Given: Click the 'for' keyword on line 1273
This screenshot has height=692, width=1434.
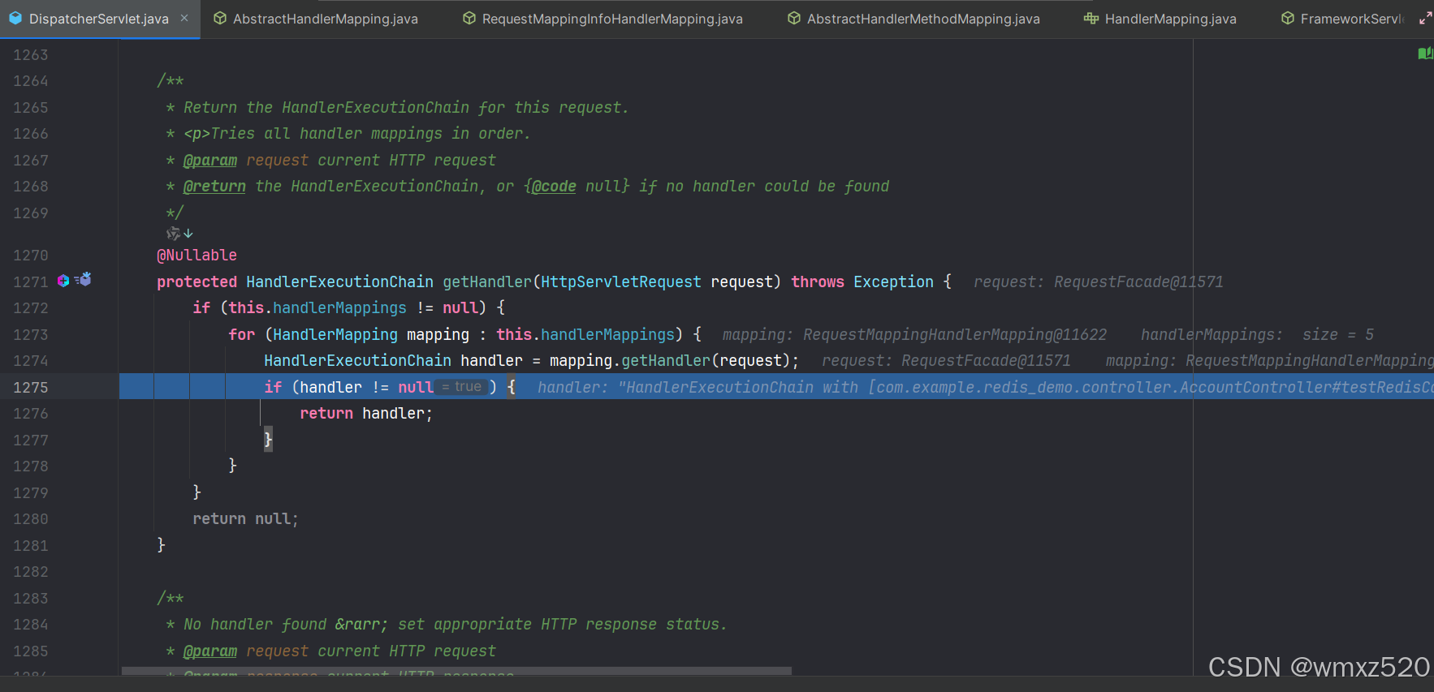Looking at the screenshot, I should [x=241, y=335].
